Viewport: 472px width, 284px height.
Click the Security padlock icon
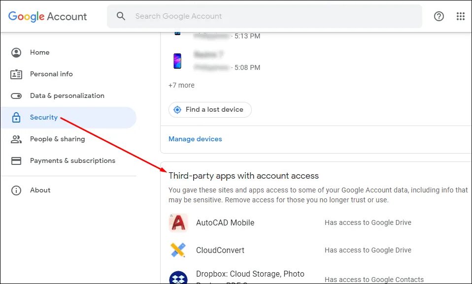pyautogui.click(x=16, y=118)
